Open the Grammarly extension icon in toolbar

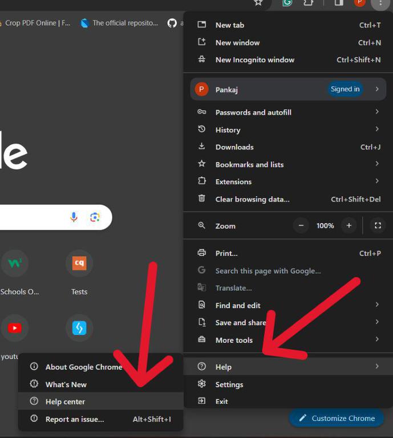pyautogui.click(x=287, y=3)
